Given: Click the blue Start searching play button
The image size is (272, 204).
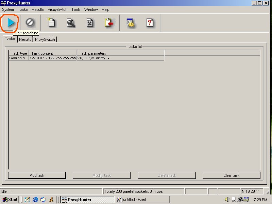Looking at the screenshot, I should (x=11, y=22).
